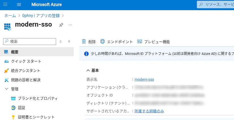234x120 pixels.
Task: Open the 所属する組織のみ link
Action: click(149, 111)
